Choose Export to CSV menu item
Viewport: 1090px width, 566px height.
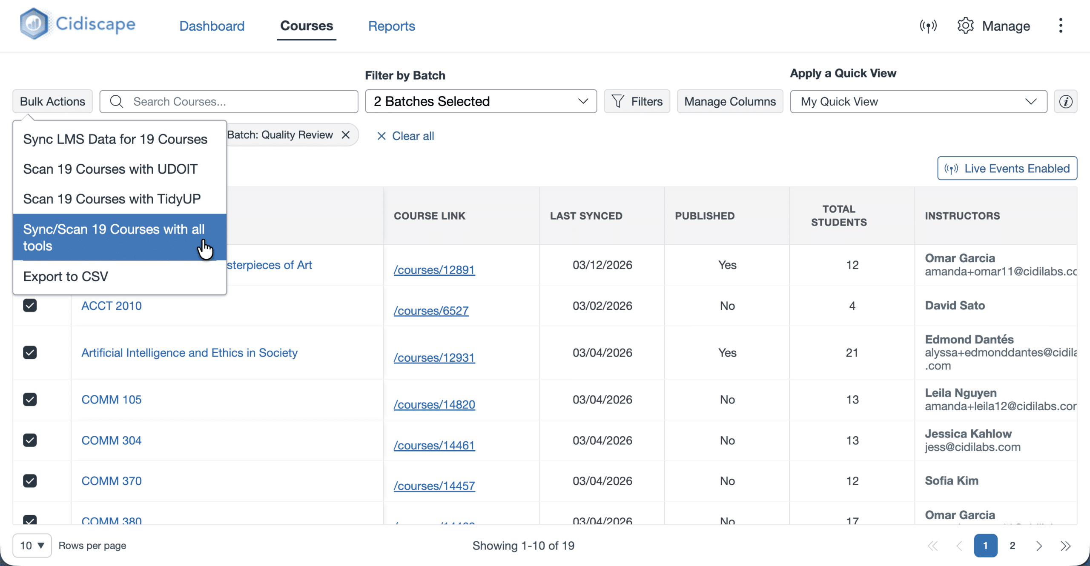tap(66, 277)
